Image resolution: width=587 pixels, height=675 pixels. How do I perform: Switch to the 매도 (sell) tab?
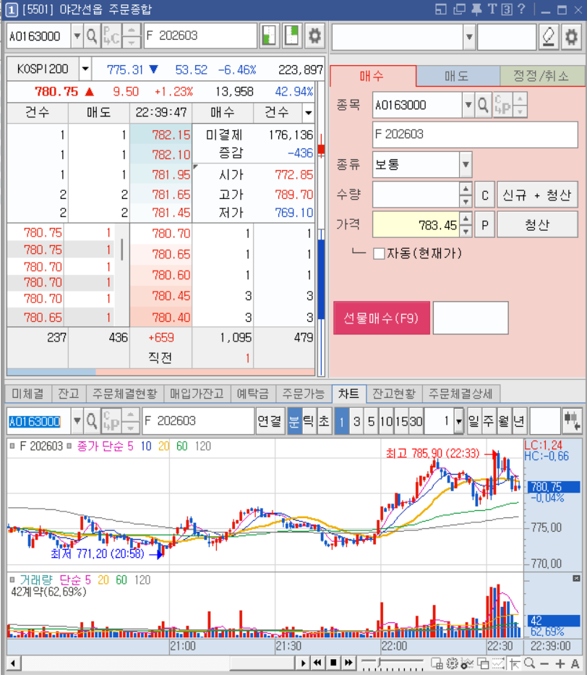[x=457, y=76]
